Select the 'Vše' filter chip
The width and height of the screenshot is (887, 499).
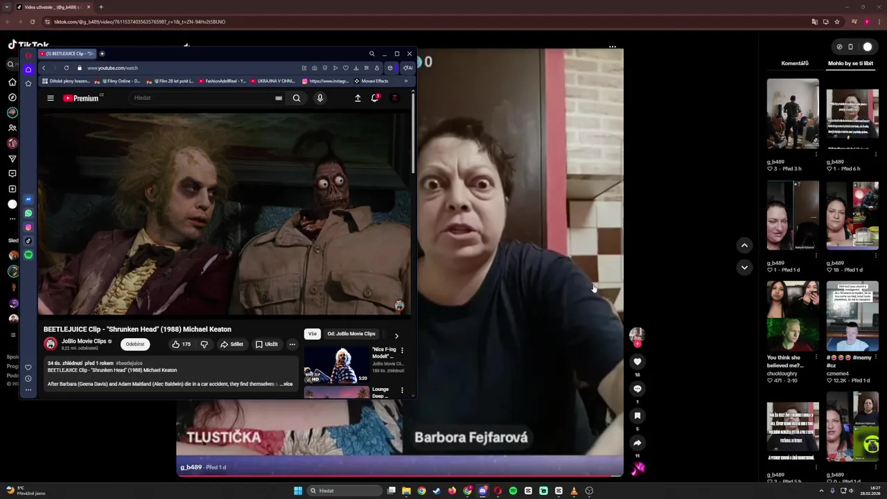tap(313, 334)
